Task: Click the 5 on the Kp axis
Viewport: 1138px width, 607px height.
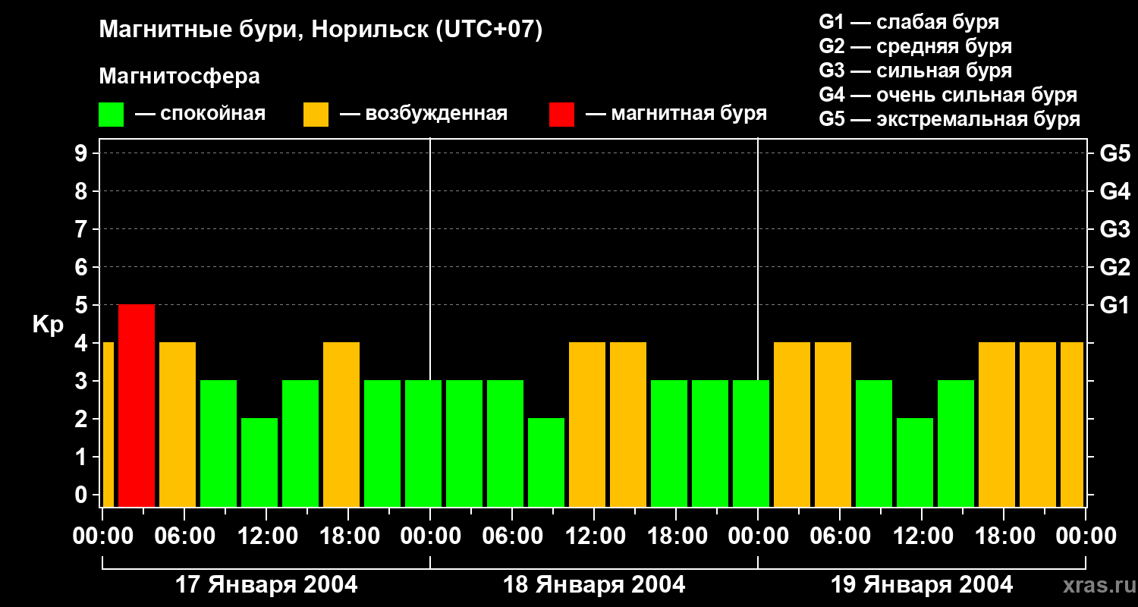Action: click(x=82, y=305)
